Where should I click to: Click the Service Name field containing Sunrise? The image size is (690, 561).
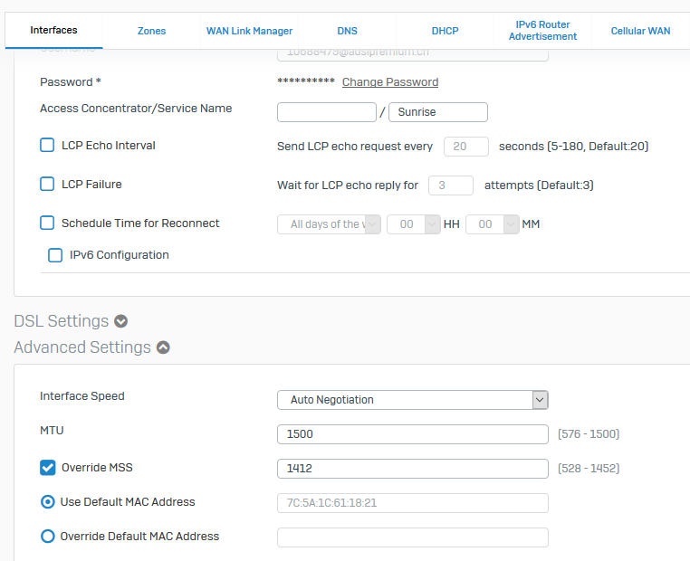(438, 112)
